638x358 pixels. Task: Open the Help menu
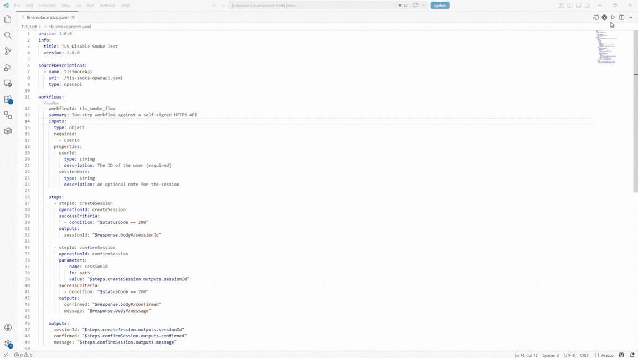click(x=125, y=6)
